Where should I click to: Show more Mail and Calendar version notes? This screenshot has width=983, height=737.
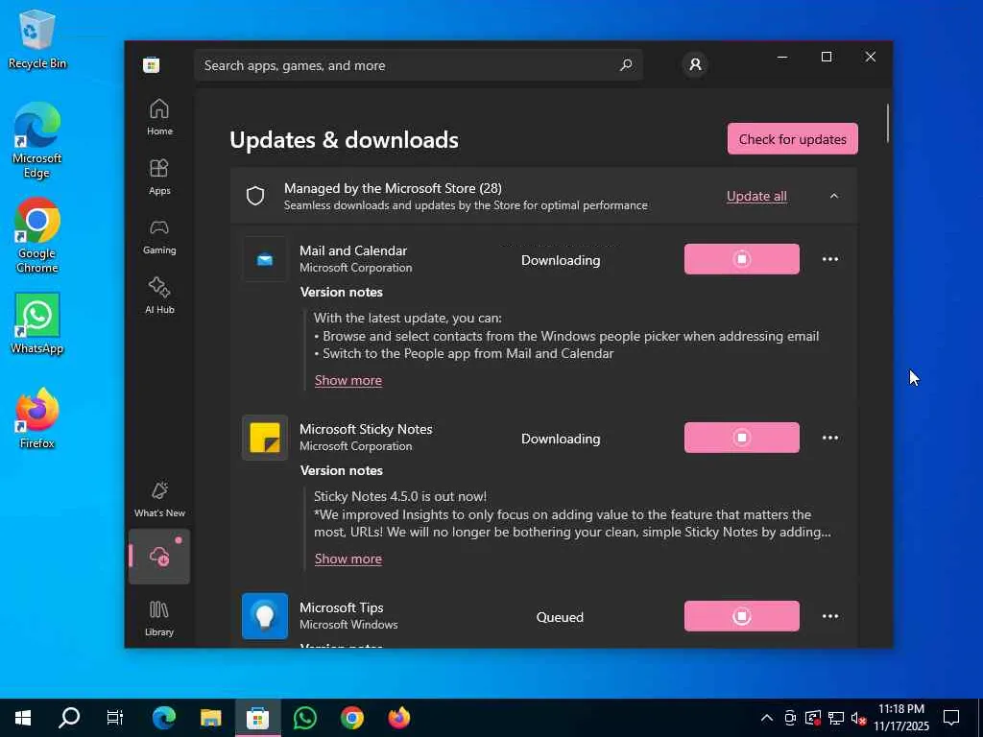(348, 380)
